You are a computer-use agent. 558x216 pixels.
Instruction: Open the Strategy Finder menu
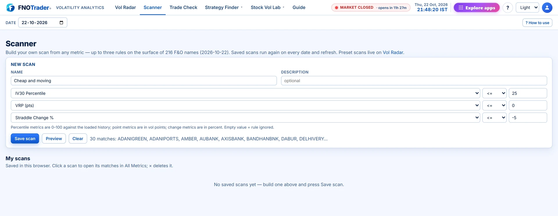click(x=223, y=8)
